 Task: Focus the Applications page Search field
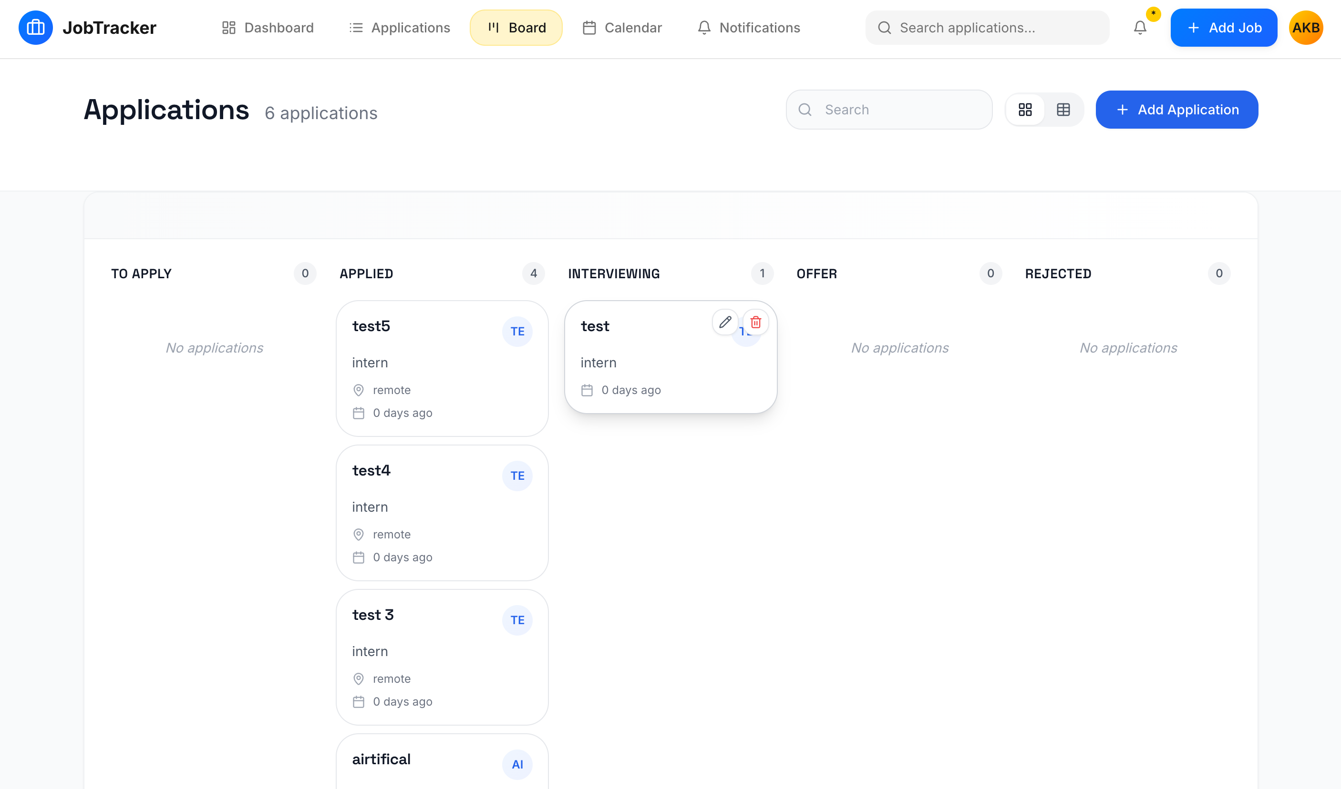[x=889, y=110]
